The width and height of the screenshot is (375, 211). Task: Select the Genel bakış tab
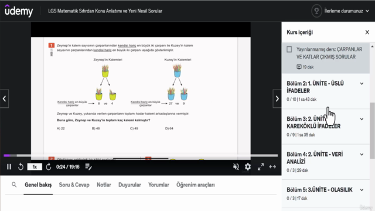click(38, 185)
